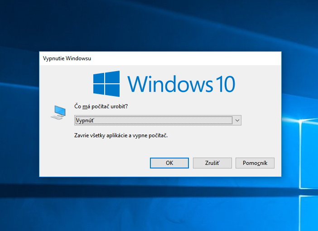Click the bottom-right pane of banner Windows logo
The image size is (318, 231).
(113, 90)
